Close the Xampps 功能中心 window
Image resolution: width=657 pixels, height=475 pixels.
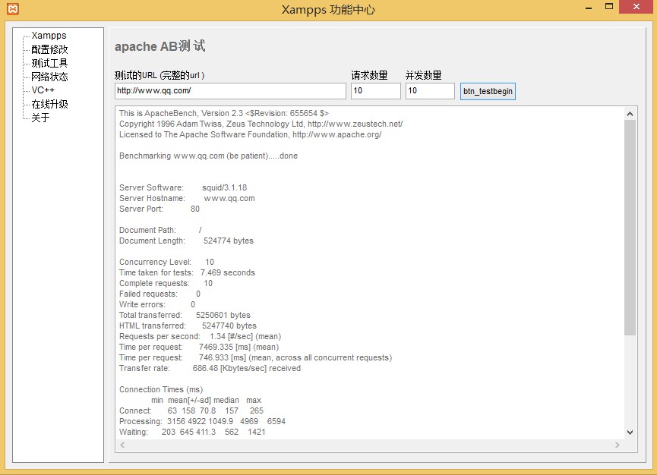click(636, 7)
